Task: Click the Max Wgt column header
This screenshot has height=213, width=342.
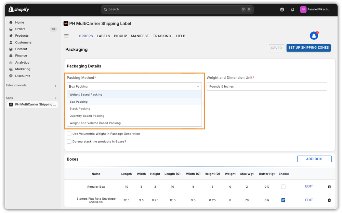Action: [x=247, y=174]
